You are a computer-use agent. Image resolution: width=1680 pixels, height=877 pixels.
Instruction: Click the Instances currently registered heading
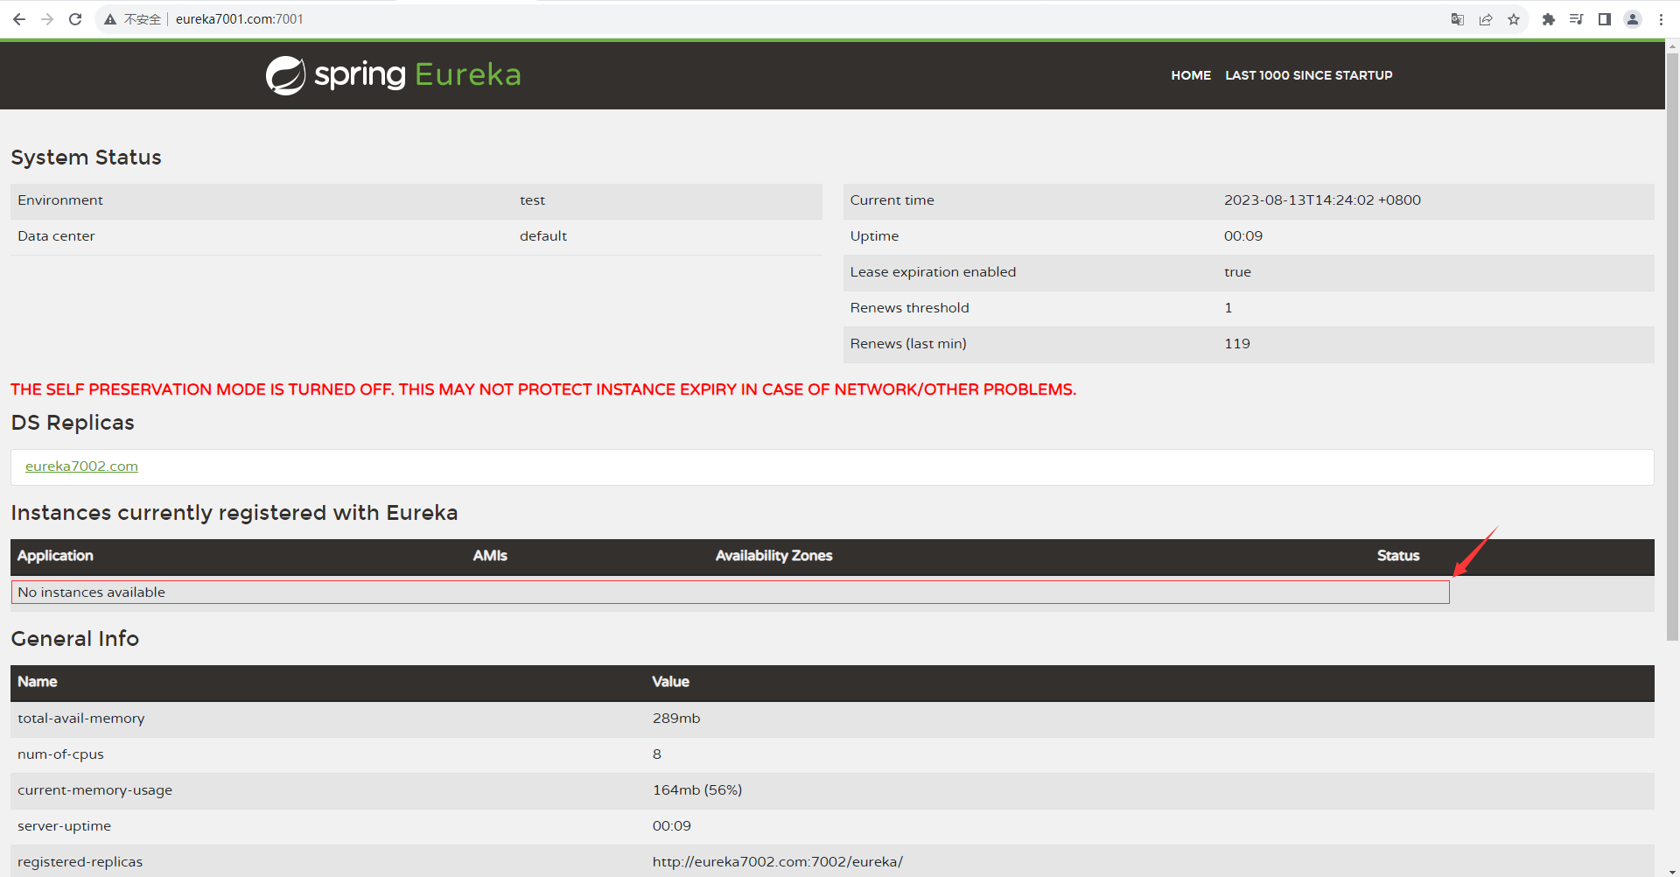234,513
